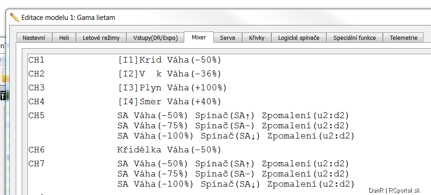Screen dimensions: 431x195
Task: Select CH5 mix with Spínač(SA↑)
Action: (233, 115)
